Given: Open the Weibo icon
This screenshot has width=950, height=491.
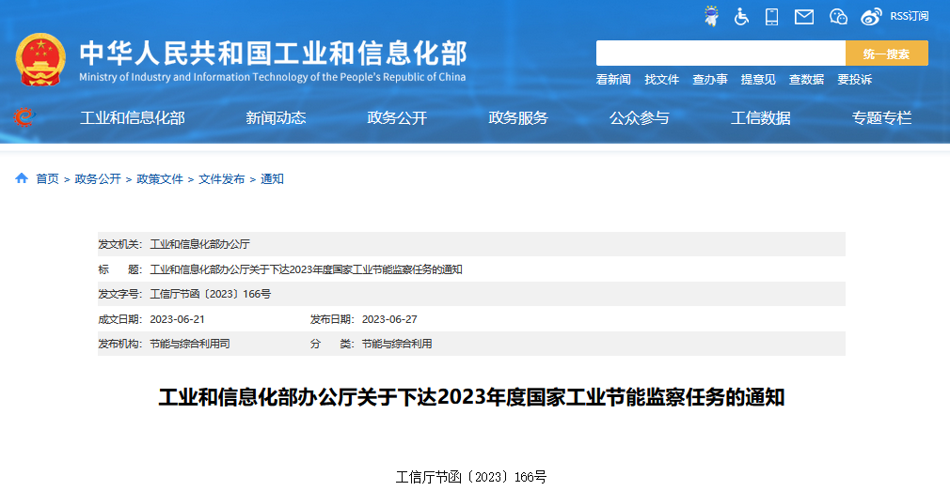Looking at the screenshot, I should pyautogui.click(x=871, y=17).
